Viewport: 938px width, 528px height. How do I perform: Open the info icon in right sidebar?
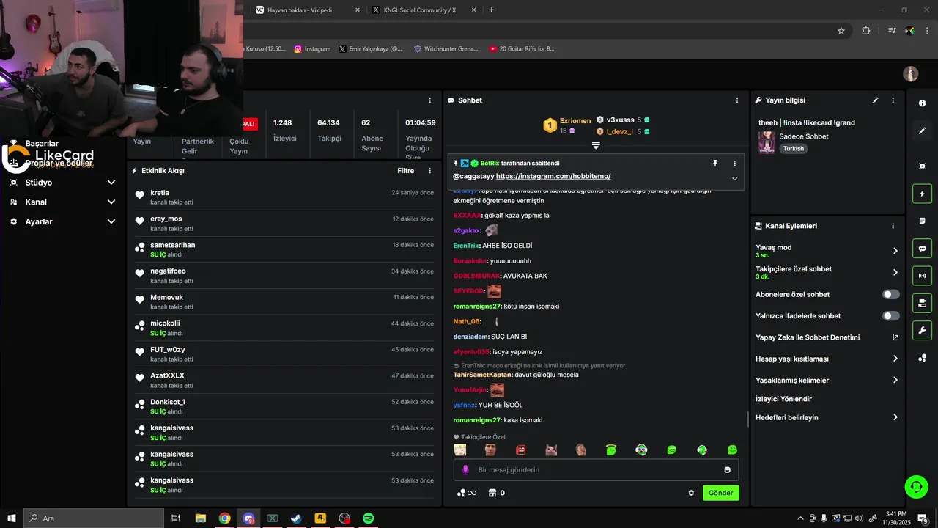(922, 103)
